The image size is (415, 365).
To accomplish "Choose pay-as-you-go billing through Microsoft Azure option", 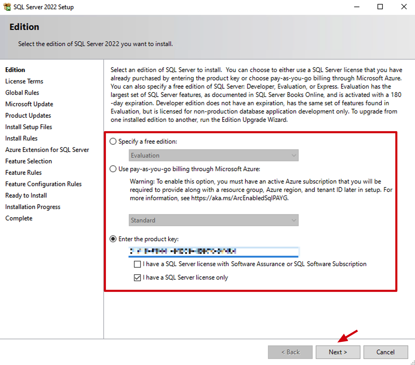I will [x=113, y=169].
